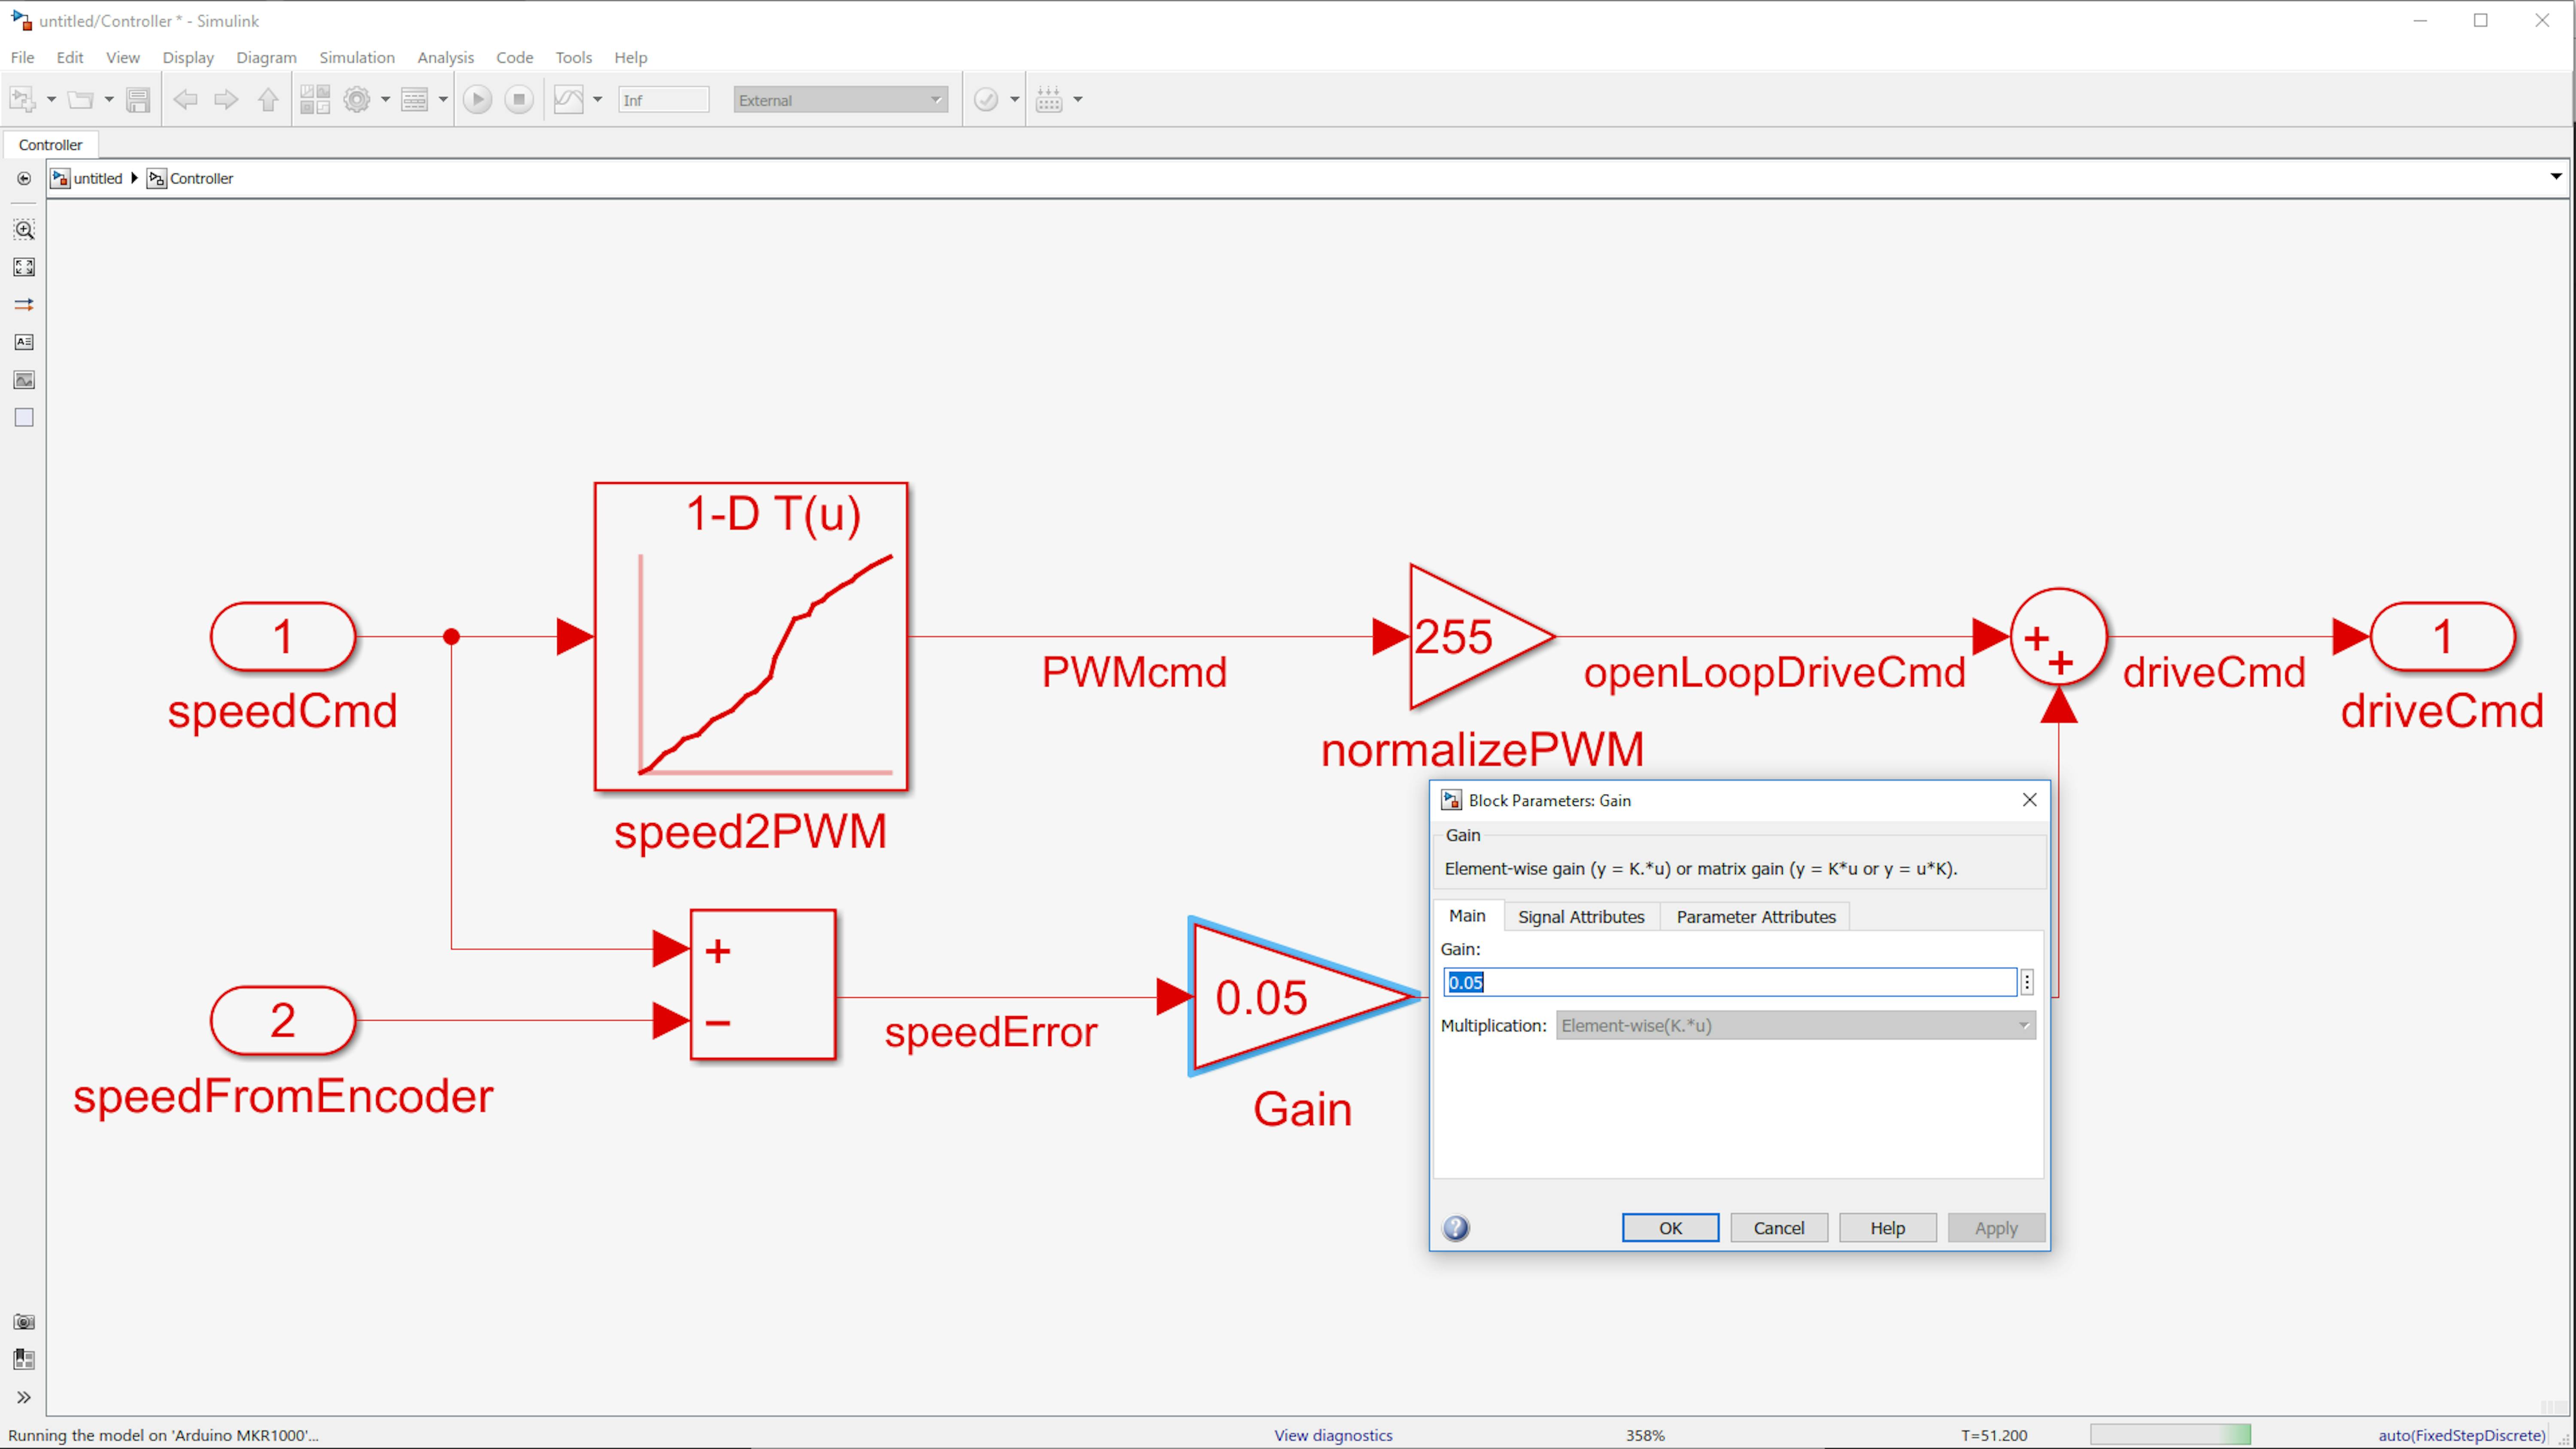
Task: Click the Open model folder icon
Action: pyautogui.click(x=80, y=100)
